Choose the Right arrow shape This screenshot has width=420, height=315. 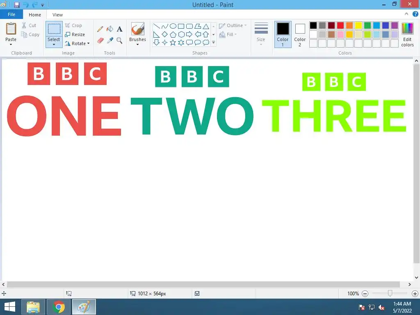click(189, 34)
